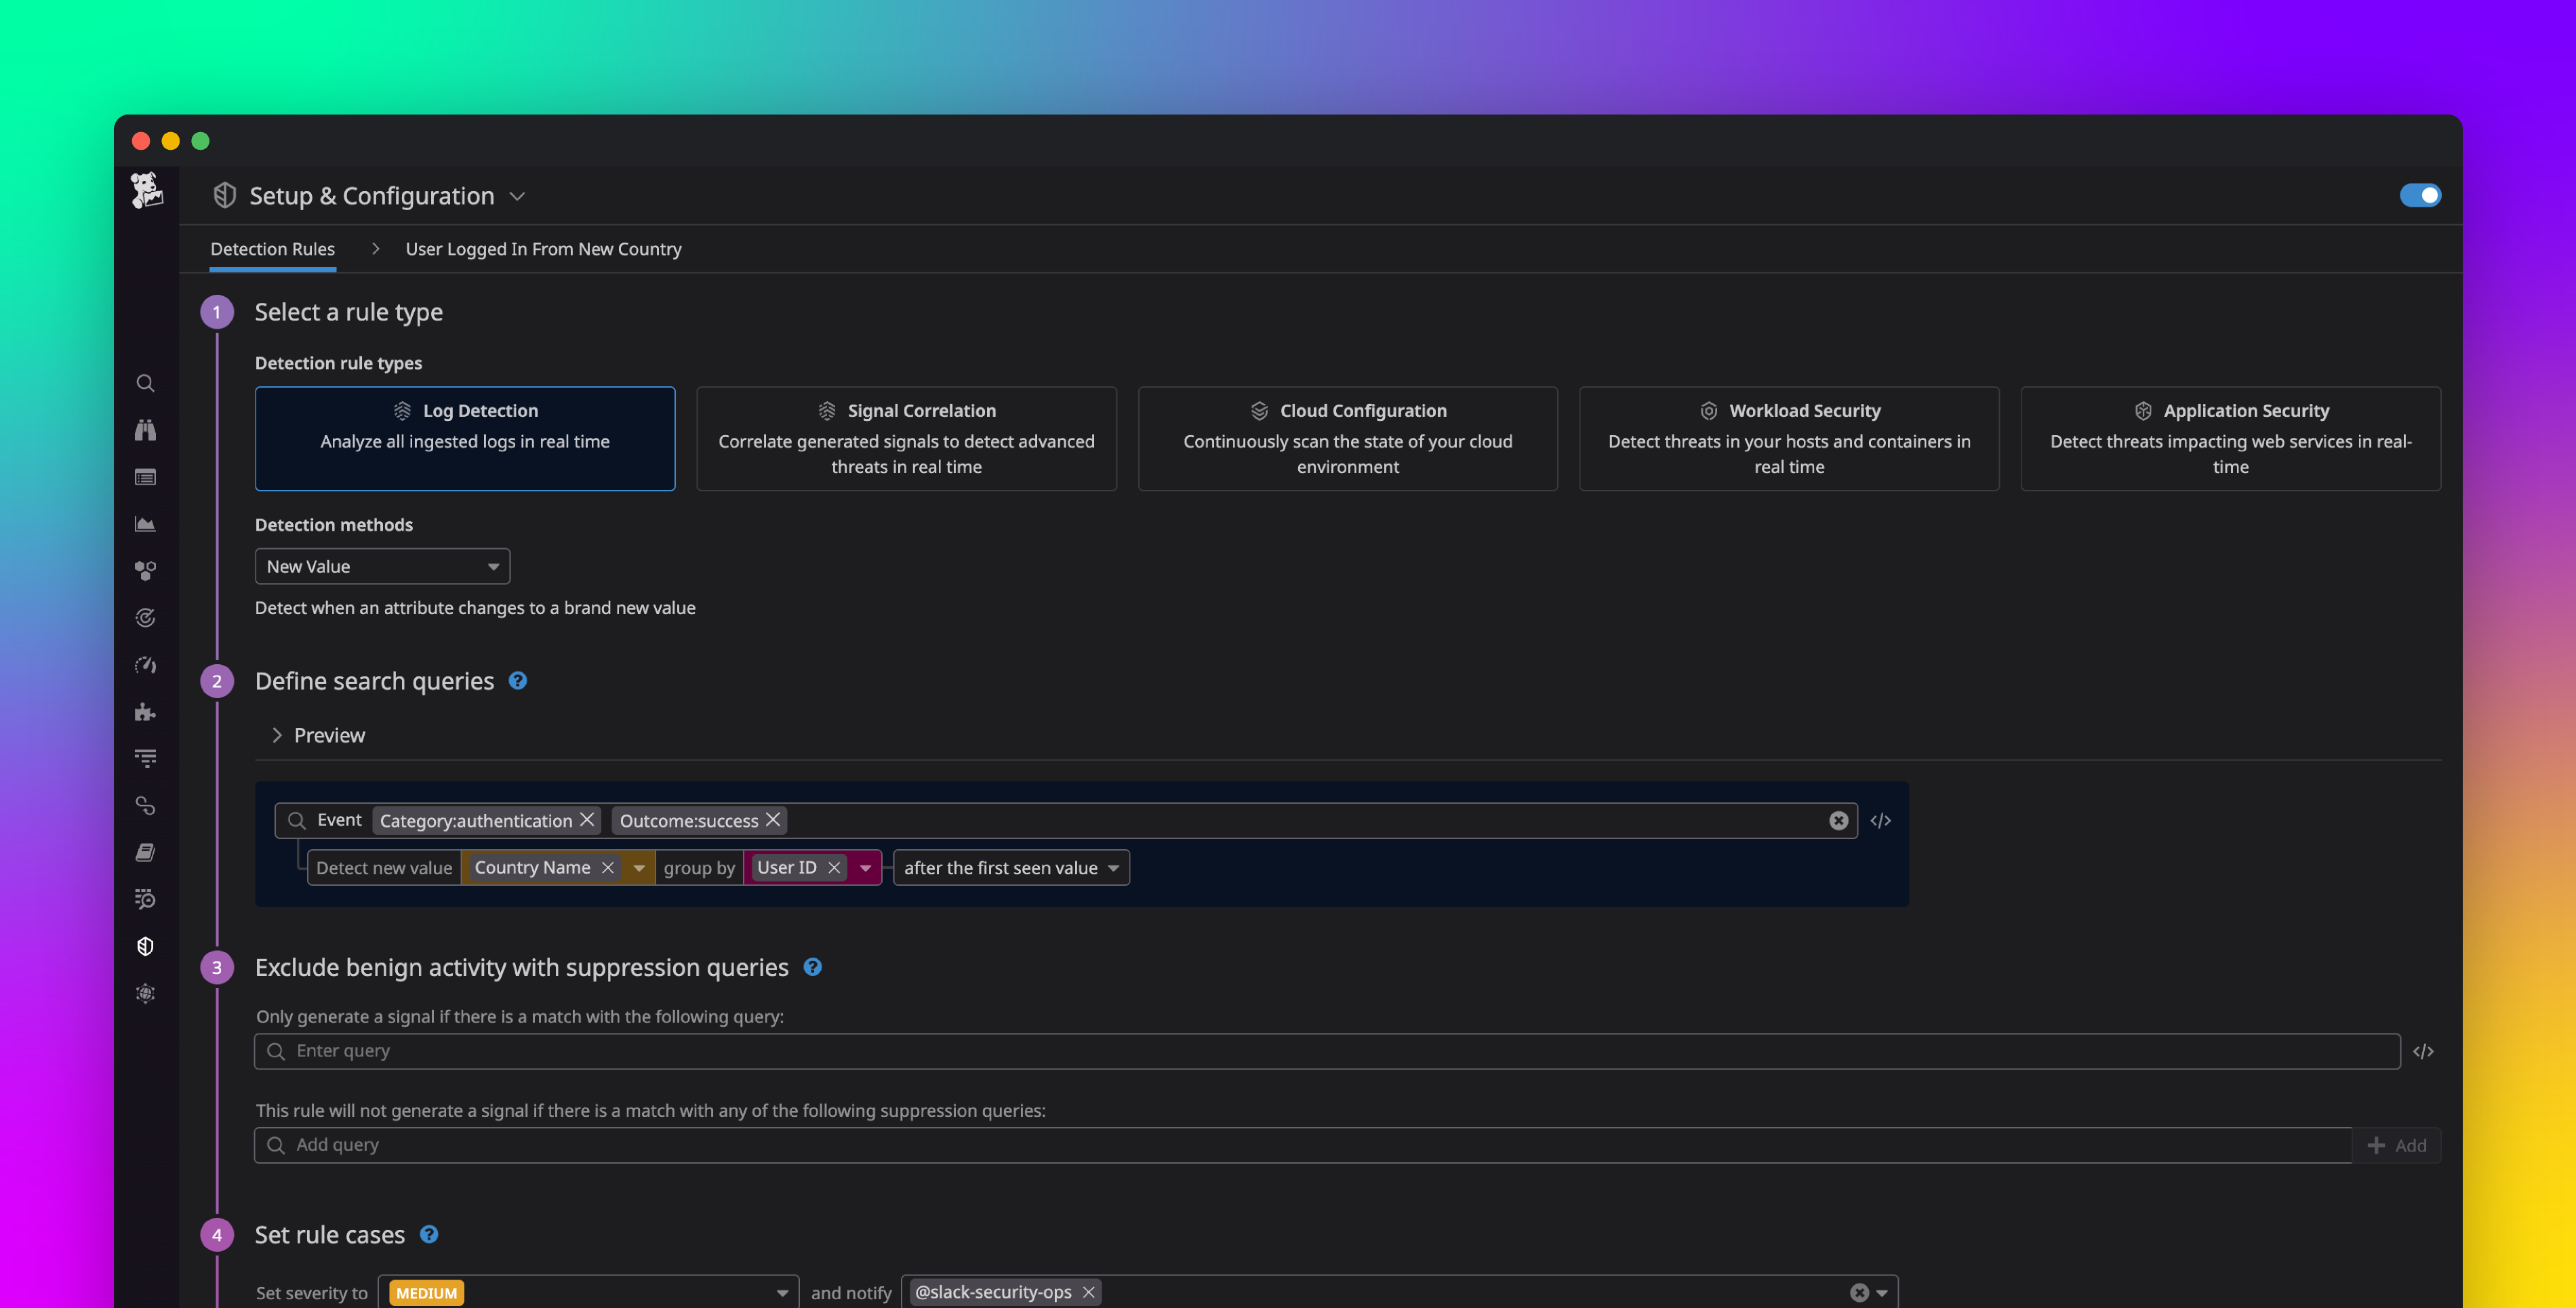
Task: Remove the Outcome:success filter chip
Action: 772,820
